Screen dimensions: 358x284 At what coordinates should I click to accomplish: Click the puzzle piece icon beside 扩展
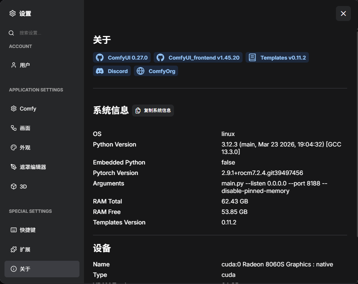point(14,249)
